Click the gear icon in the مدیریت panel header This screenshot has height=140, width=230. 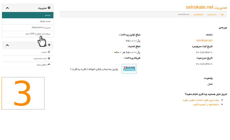click(x=49, y=8)
